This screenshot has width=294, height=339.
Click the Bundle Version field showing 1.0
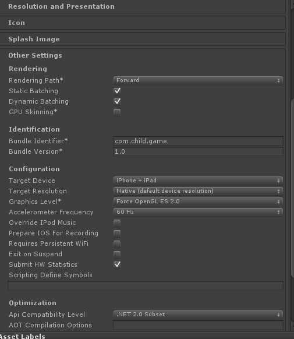point(198,151)
